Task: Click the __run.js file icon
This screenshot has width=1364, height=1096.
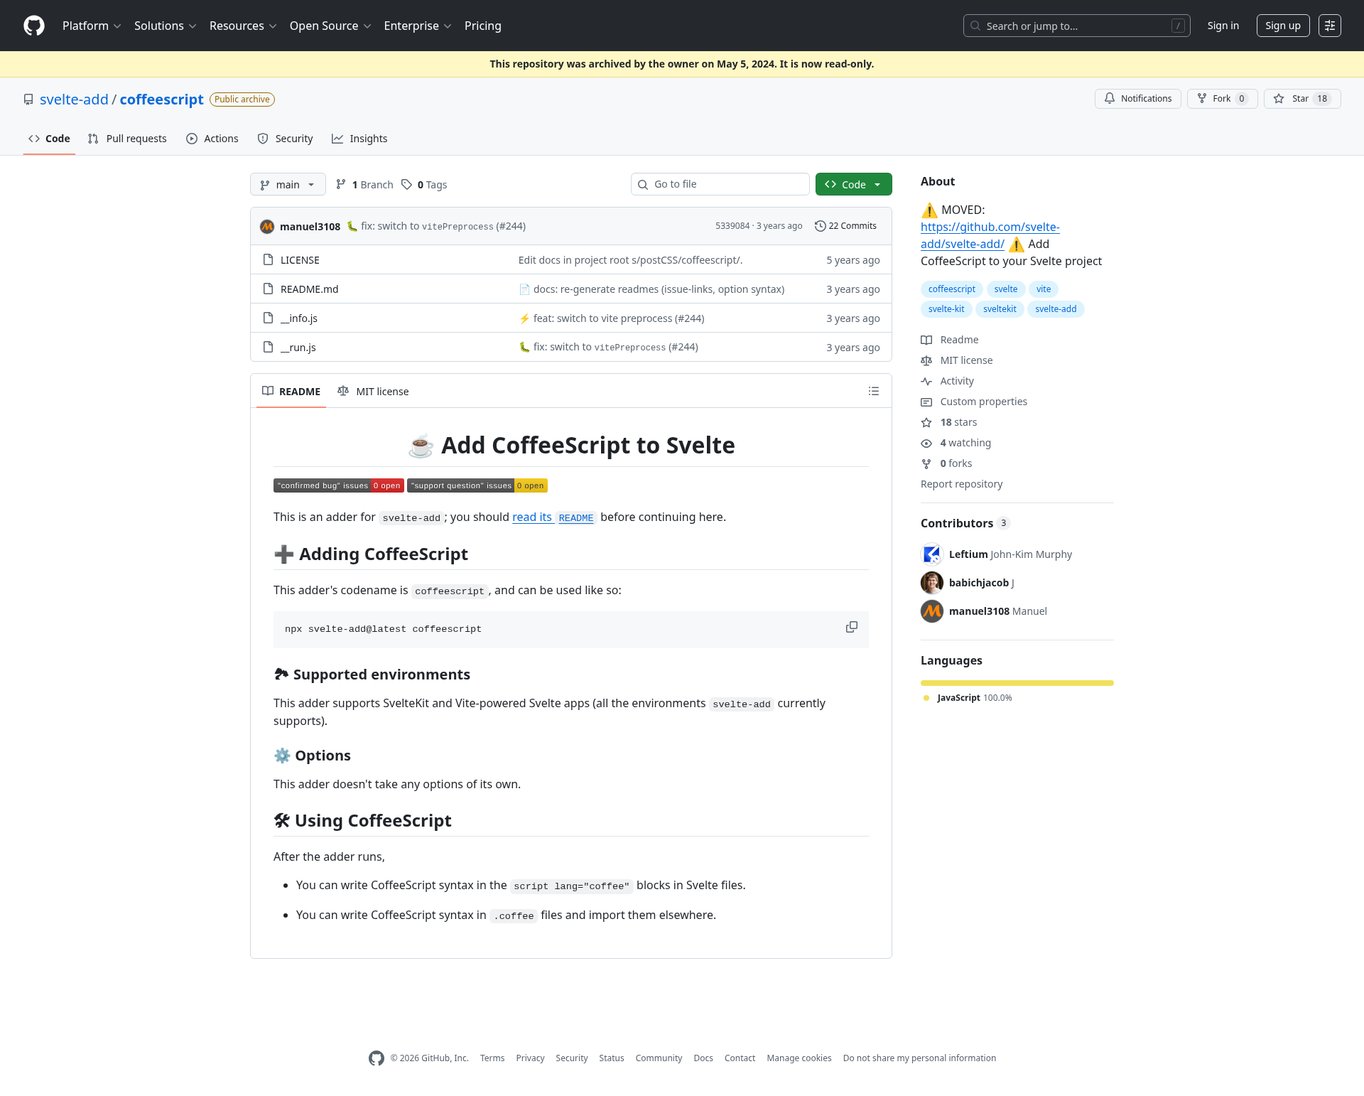Action: pyautogui.click(x=268, y=347)
